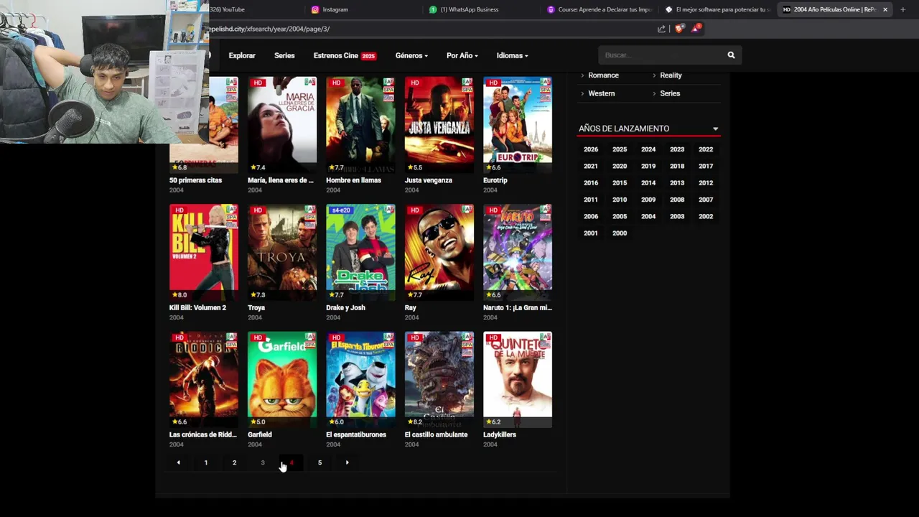Select year 2012
The height and width of the screenshot is (517, 919).
706,183
